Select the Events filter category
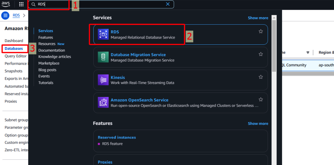 coord(44,76)
